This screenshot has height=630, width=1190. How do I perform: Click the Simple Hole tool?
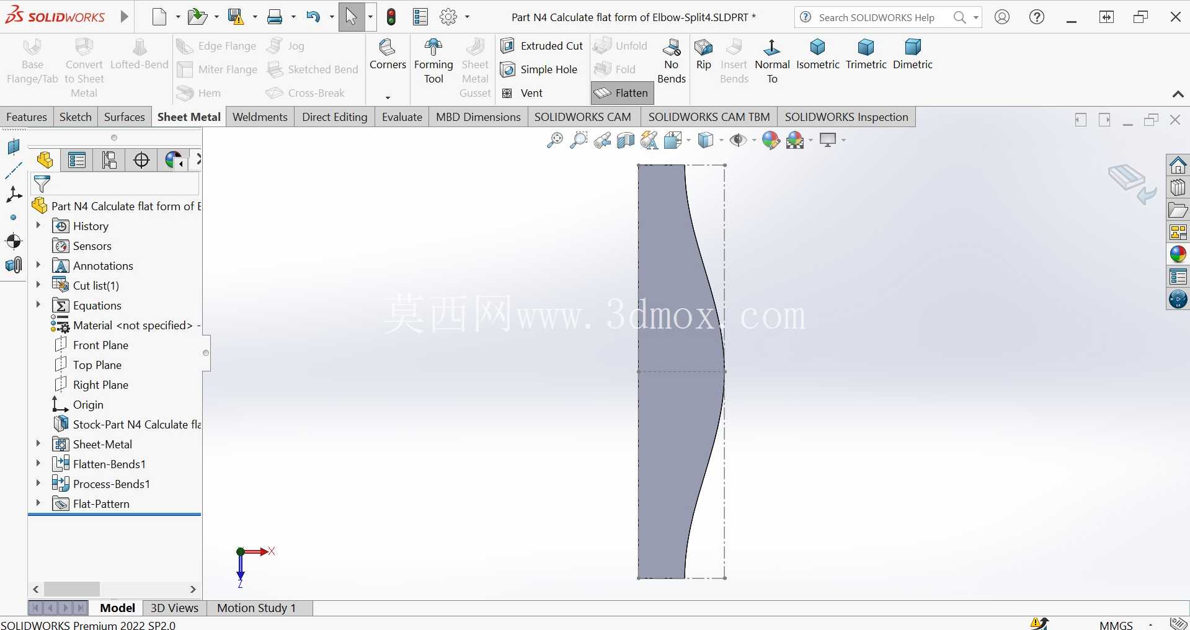pyautogui.click(x=539, y=69)
